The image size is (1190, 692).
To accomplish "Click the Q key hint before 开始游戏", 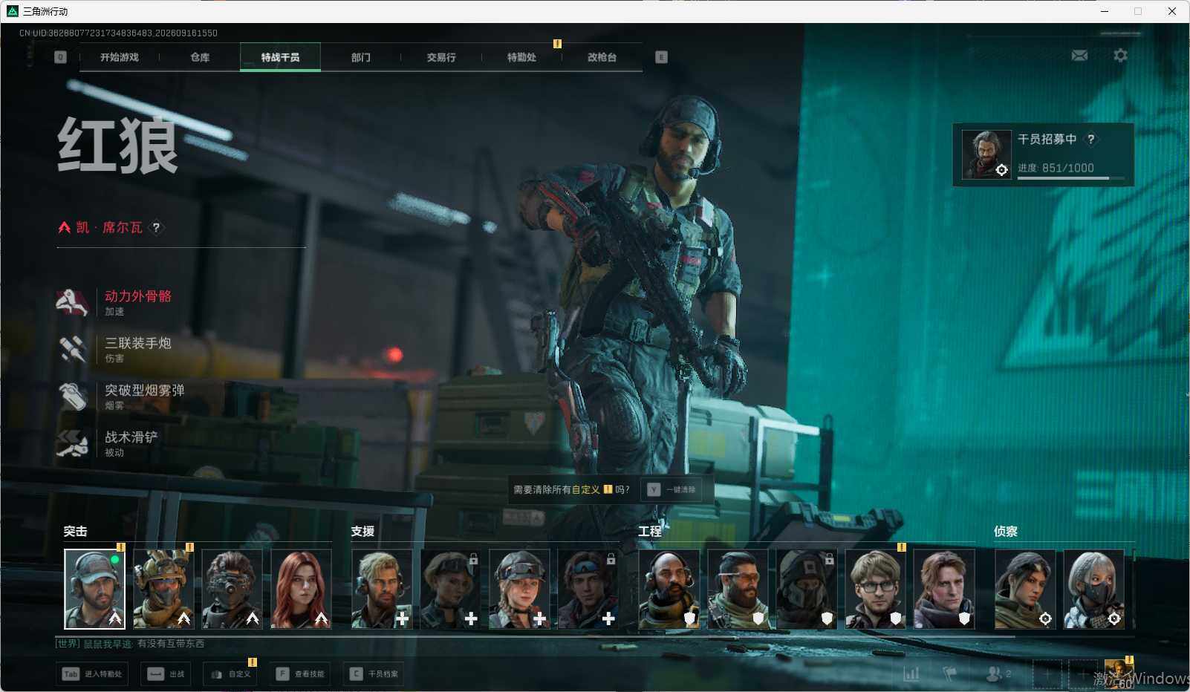I will [60, 57].
